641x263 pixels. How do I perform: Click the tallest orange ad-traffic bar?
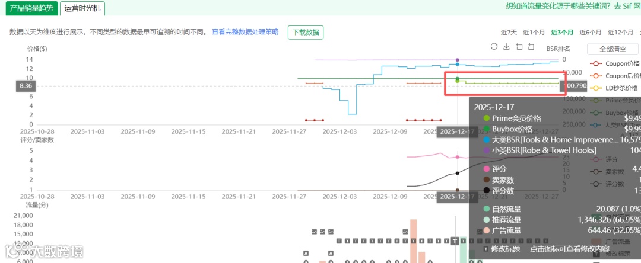[413, 240]
